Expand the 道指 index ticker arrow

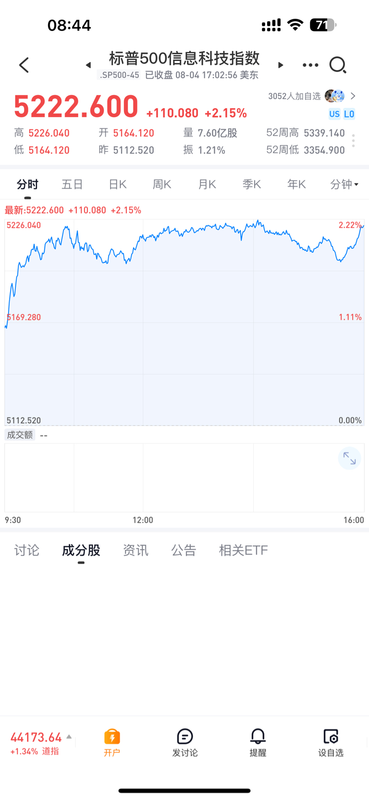pyautogui.click(x=69, y=737)
